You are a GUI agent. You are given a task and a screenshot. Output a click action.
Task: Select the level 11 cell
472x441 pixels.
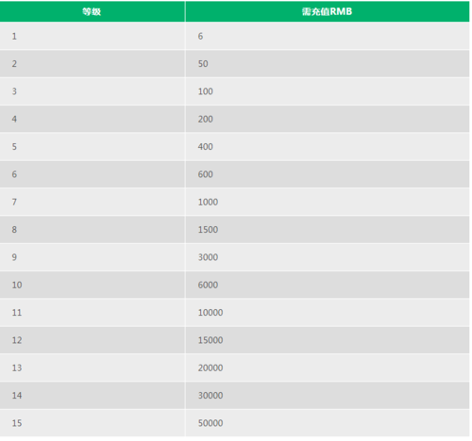point(92,313)
